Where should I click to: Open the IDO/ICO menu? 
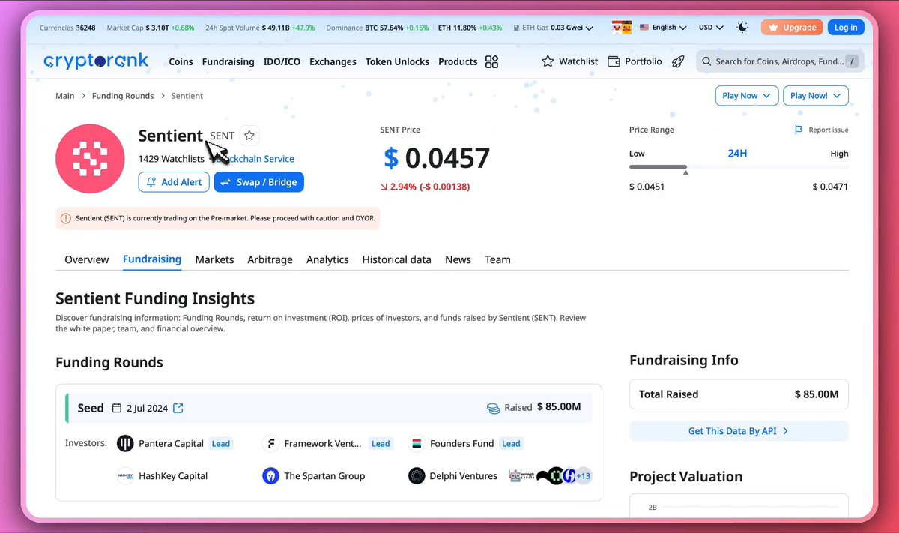(282, 61)
